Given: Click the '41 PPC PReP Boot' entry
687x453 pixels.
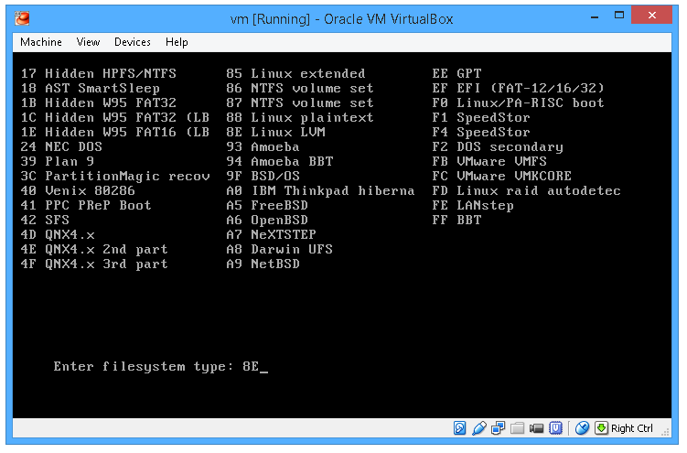Looking at the screenshot, I should point(86,205).
